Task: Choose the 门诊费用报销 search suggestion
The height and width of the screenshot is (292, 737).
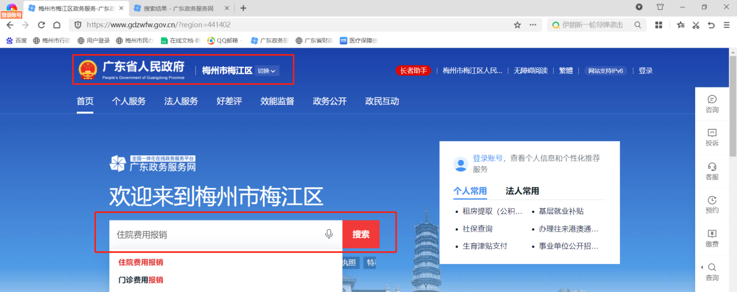Action: (141, 280)
